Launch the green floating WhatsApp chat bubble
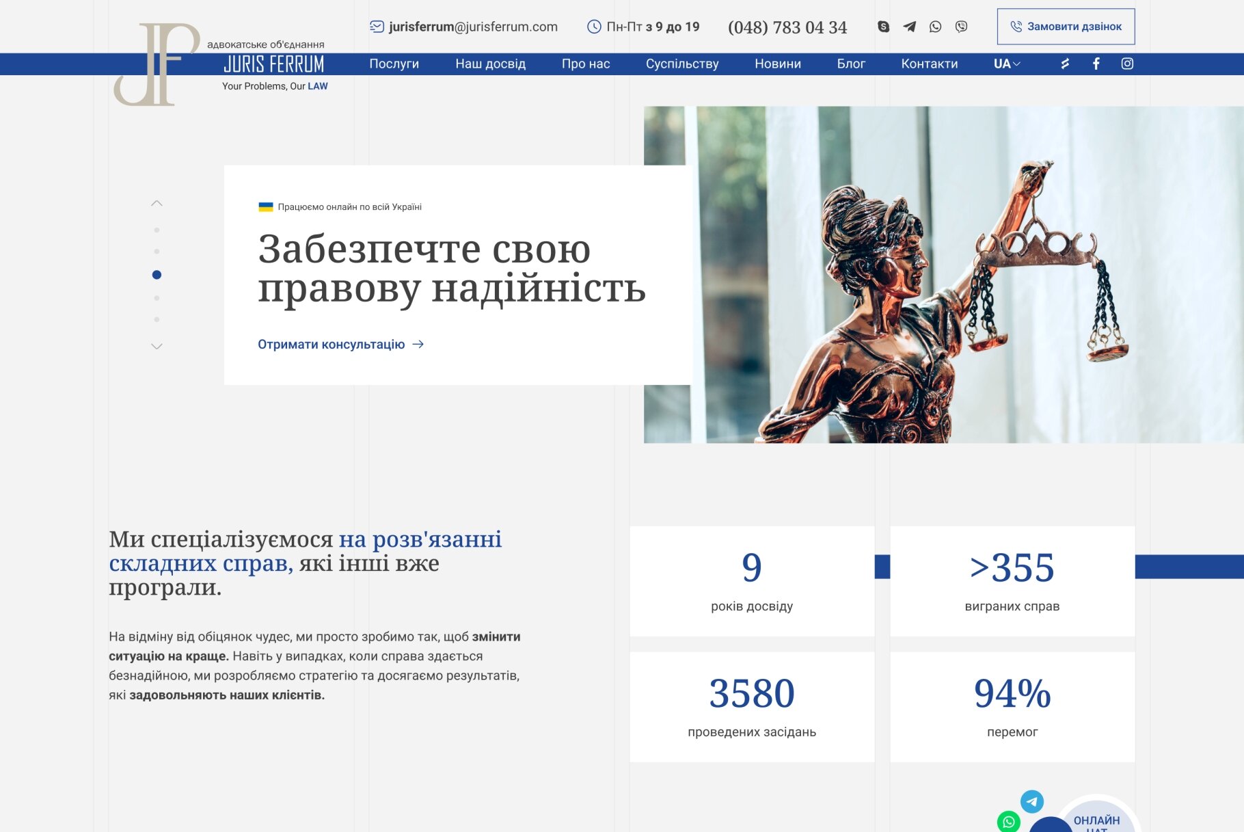The image size is (1244, 832). tap(1009, 821)
